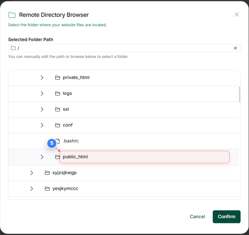249x235 pixels.
Task: Expand the conf folder chevron
Action: (42, 125)
